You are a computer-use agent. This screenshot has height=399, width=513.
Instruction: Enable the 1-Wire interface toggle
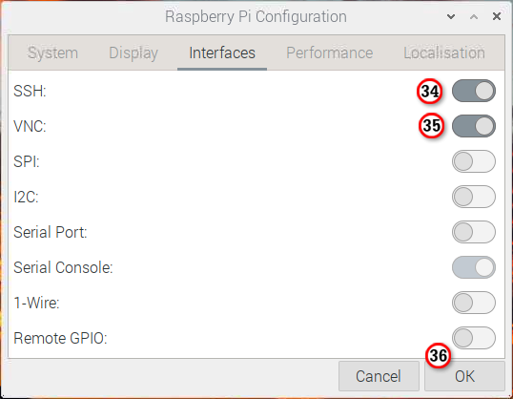pyautogui.click(x=473, y=303)
